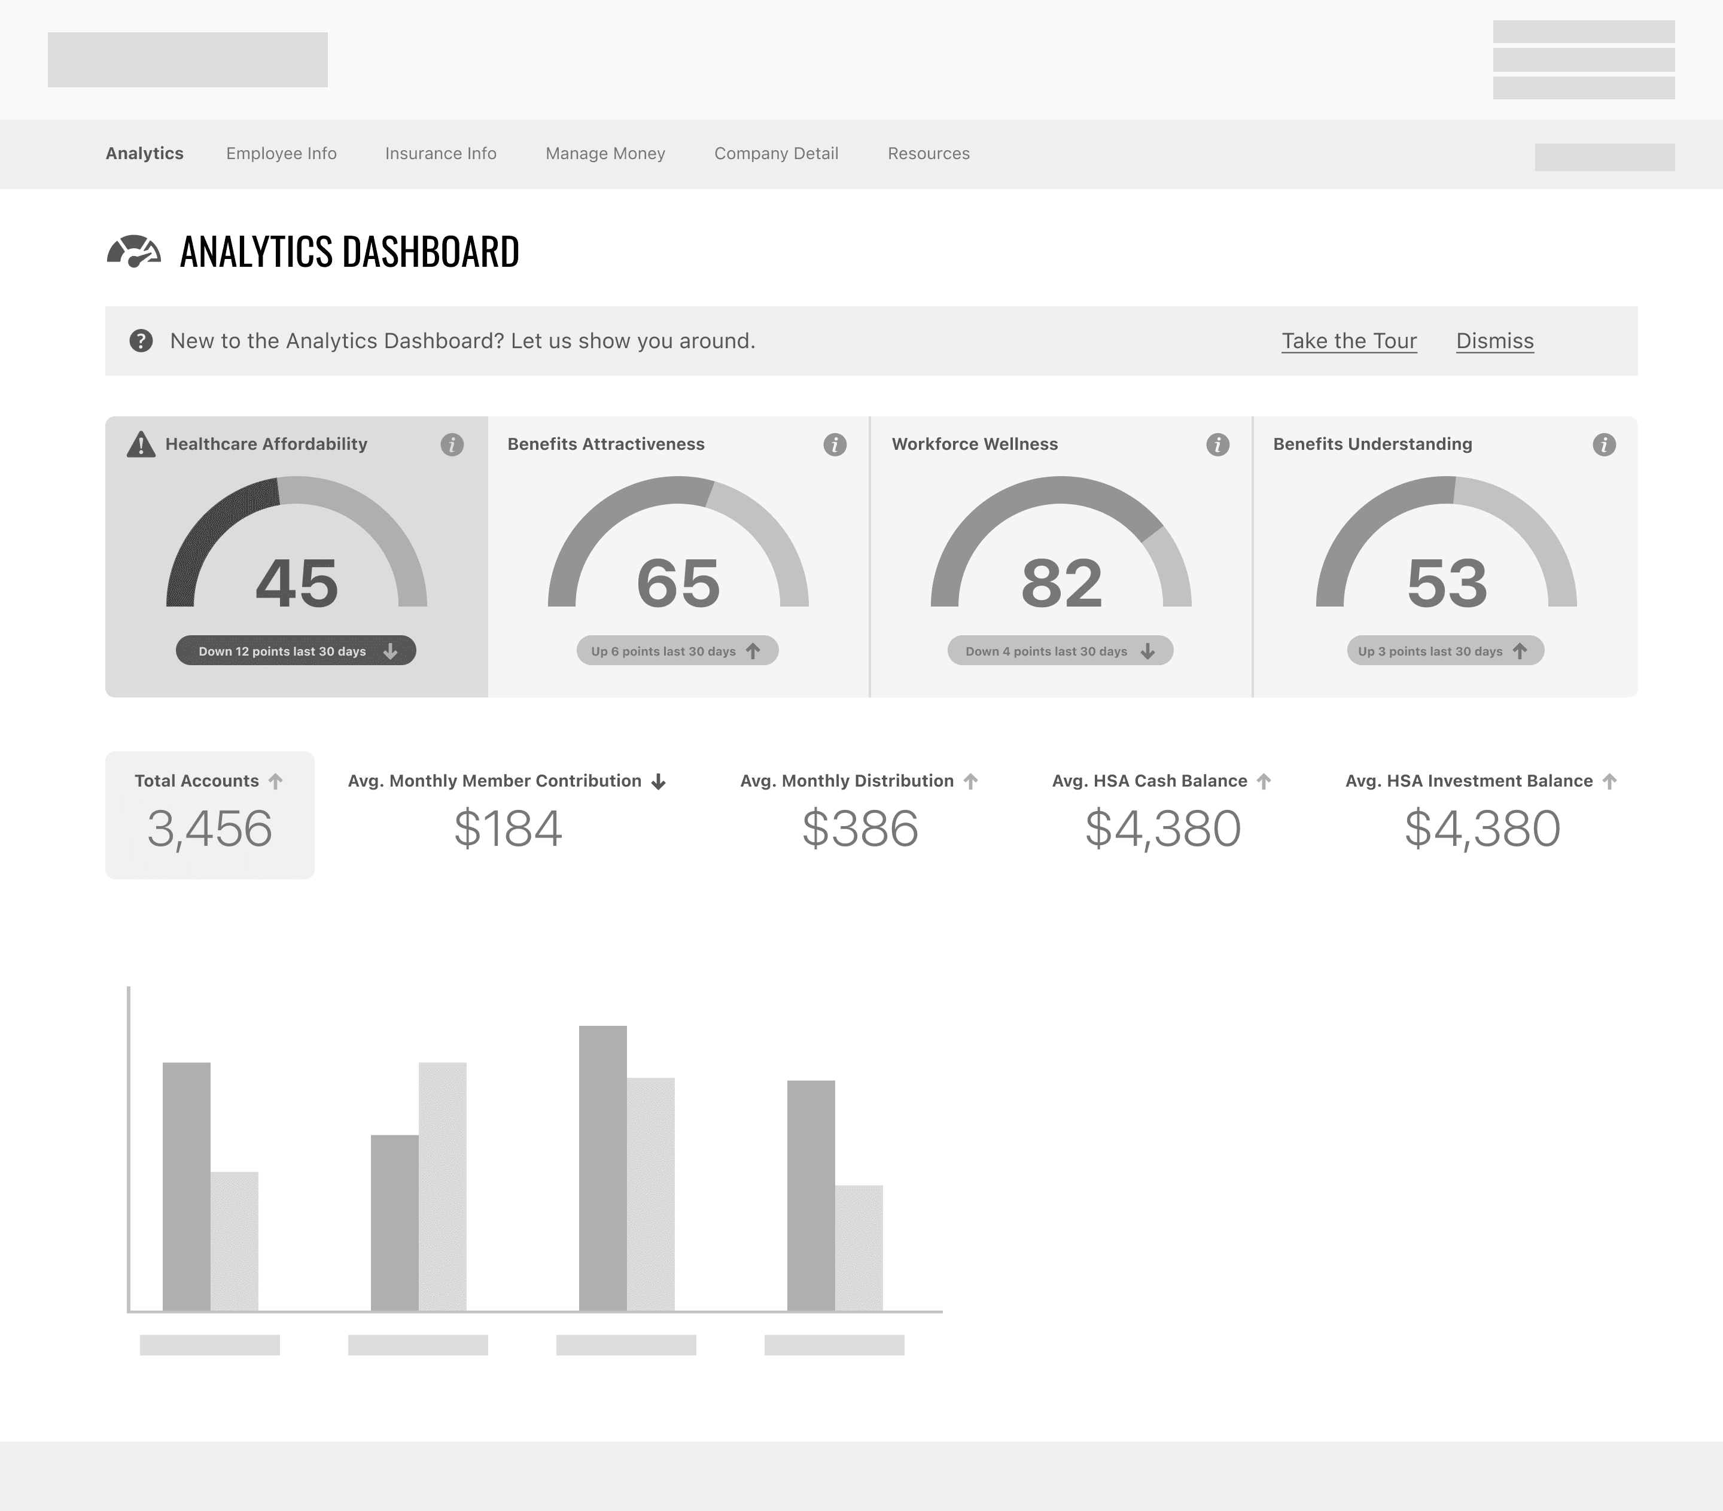The height and width of the screenshot is (1511, 1723).
Task: Click the Benefits Understanding gauge showing 53
Action: click(x=1445, y=542)
